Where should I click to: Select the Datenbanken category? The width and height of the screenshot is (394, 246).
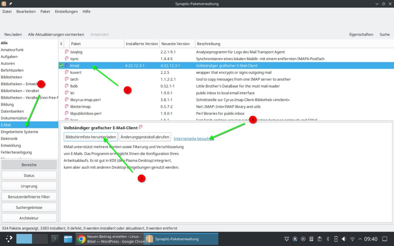click(29, 111)
